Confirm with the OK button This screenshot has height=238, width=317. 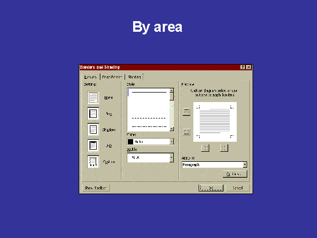(211, 188)
